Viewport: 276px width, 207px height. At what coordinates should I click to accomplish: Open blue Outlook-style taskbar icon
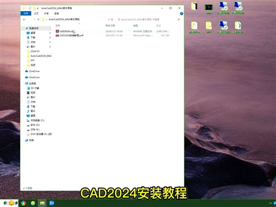[51, 203]
